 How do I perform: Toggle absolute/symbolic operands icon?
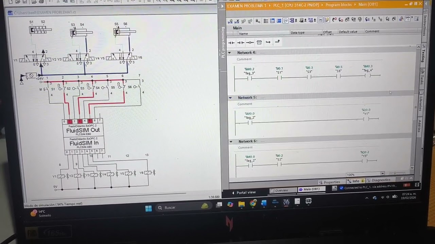point(292,20)
